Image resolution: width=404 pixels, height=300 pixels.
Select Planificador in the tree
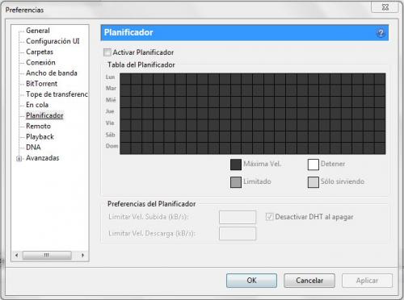pyautogui.click(x=44, y=115)
